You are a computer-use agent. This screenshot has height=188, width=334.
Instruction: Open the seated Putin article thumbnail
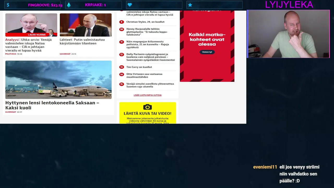click(x=86, y=25)
